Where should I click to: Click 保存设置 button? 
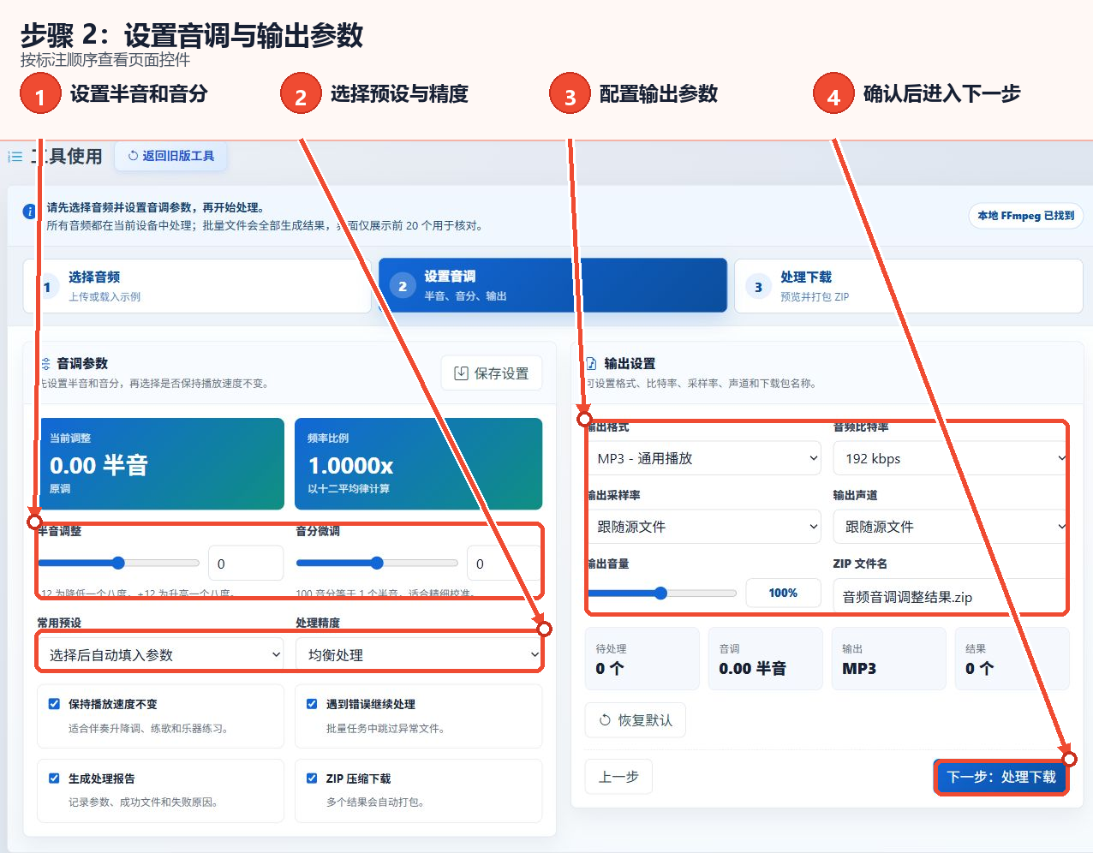[492, 373]
